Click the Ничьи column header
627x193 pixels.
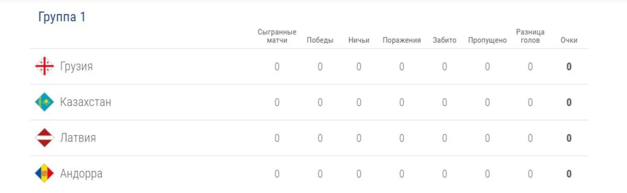(x=359, y=40)
